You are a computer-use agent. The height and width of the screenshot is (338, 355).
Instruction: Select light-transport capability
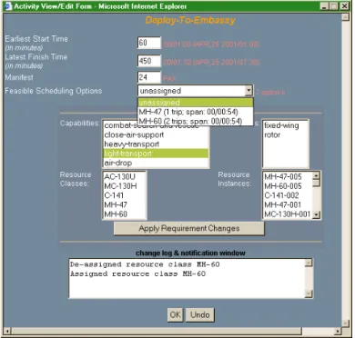(x=156, y=154)
